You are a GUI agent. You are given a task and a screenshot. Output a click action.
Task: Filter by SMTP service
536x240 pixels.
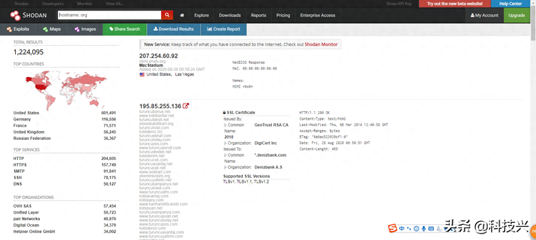(19, 171)
